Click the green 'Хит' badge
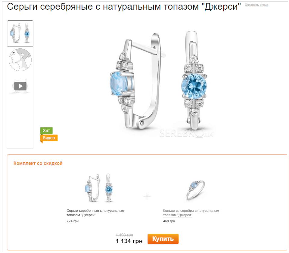The width and height of the screenshot is (289, 253). point(46,130)
